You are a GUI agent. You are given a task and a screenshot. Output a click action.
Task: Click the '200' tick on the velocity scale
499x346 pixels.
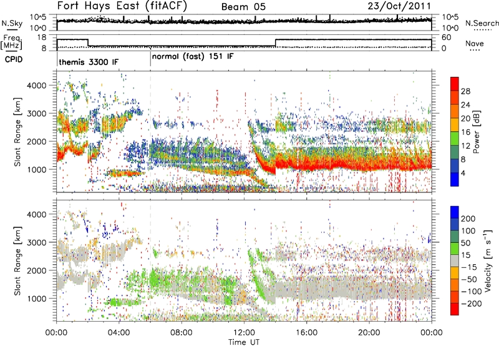(468, 219)
